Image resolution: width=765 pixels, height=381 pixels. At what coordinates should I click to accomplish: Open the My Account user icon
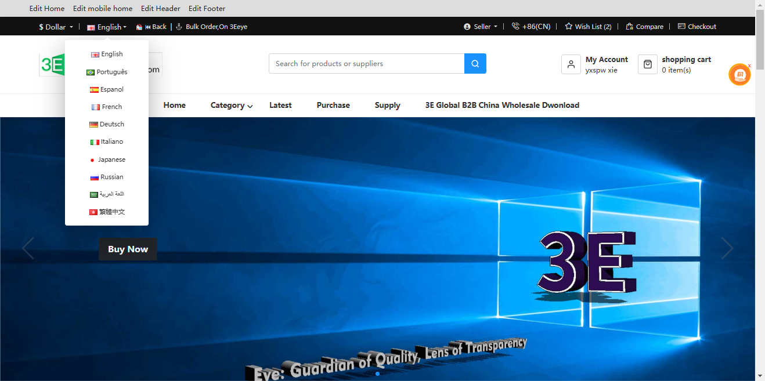tap(571, 64)
